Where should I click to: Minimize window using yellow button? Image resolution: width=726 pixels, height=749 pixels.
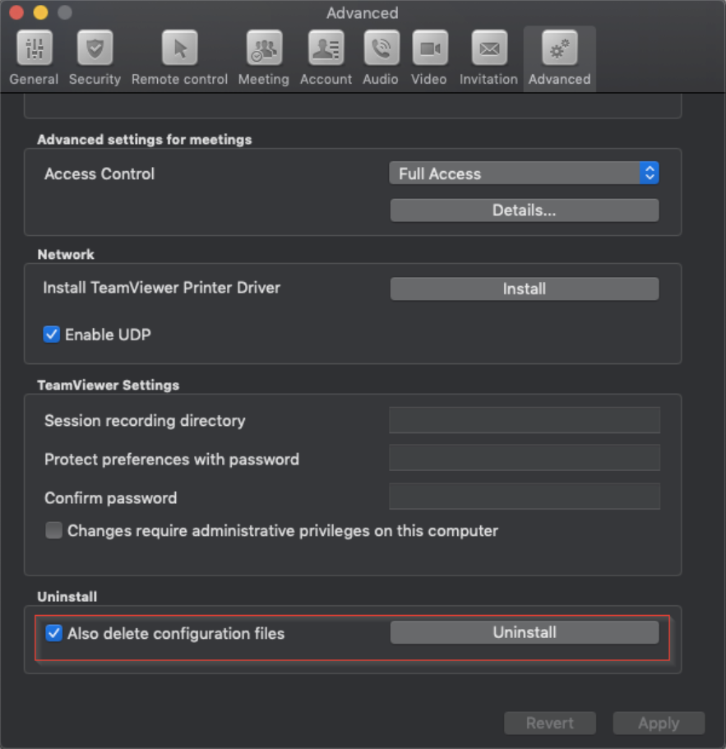click(40, 12)
